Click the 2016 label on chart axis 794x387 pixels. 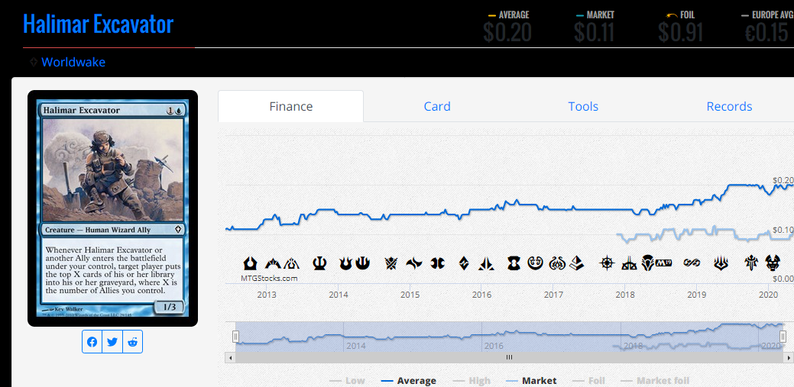481,295
